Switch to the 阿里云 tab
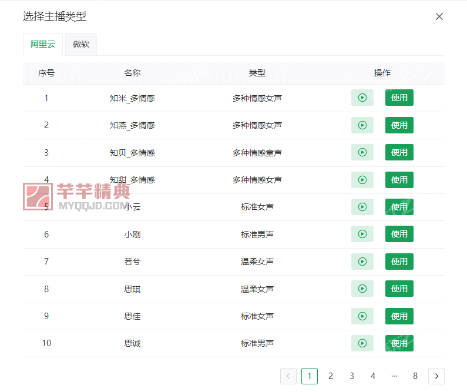467x392 pixels. tap(43, 44)
